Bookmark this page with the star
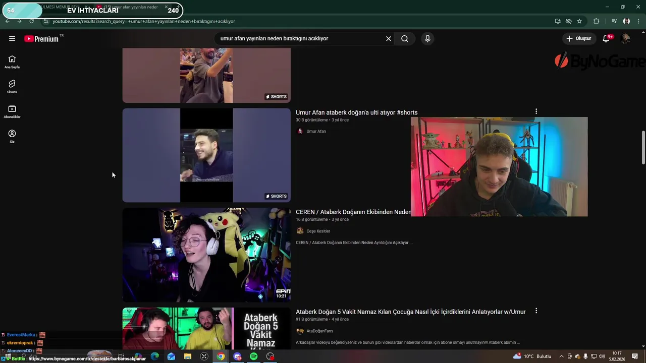 (579, 21)
